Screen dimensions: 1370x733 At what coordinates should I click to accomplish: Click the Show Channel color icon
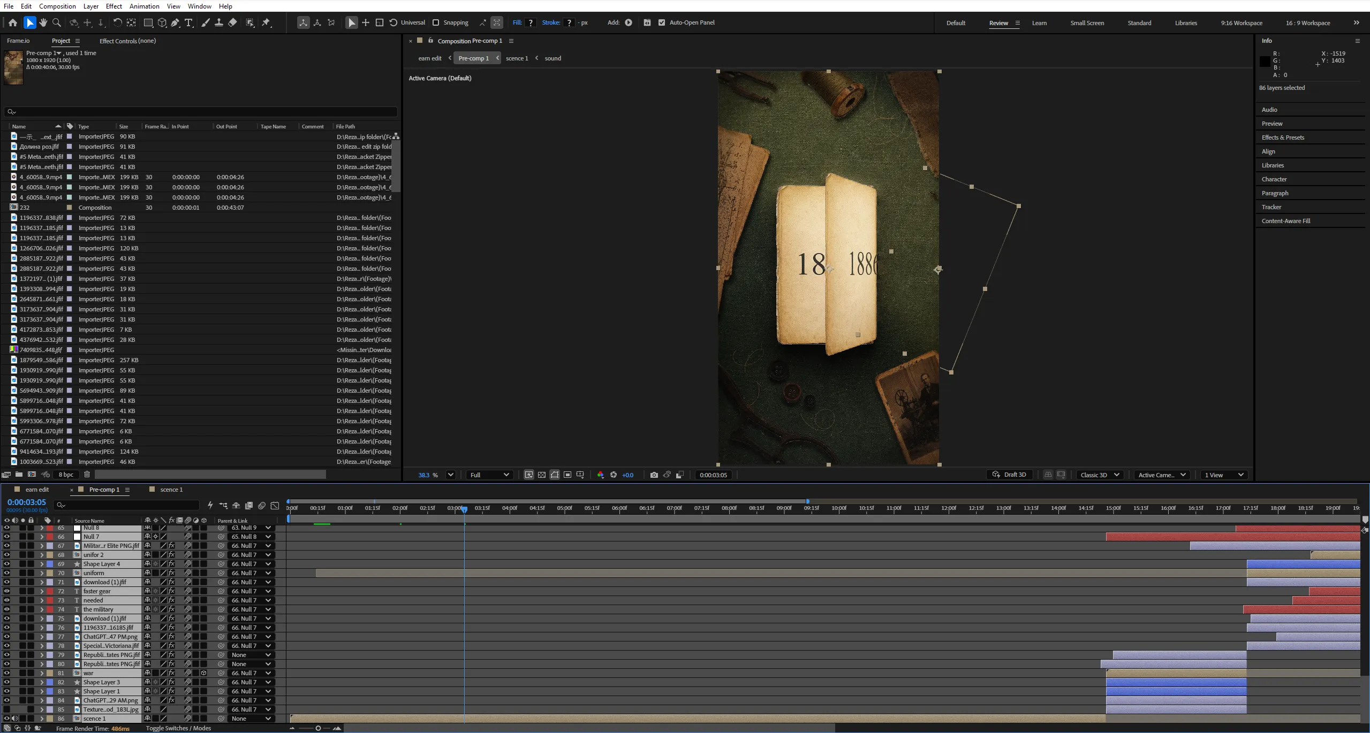600,475
